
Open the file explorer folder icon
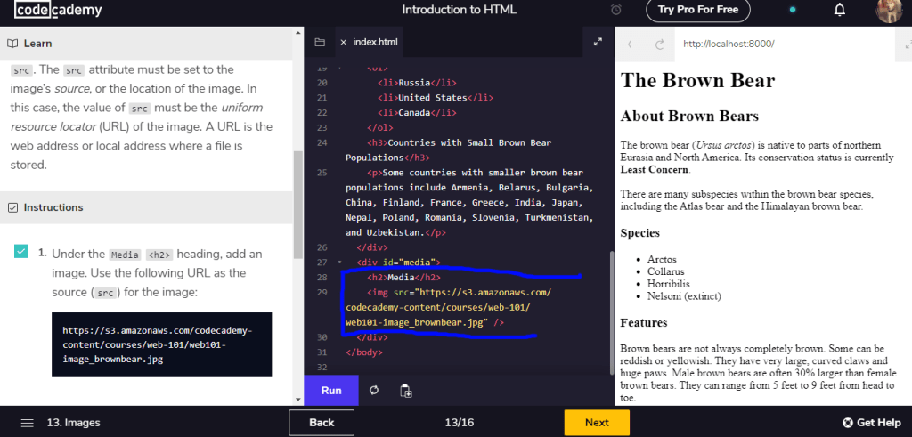pyautogui.click(x=320, y=42)
